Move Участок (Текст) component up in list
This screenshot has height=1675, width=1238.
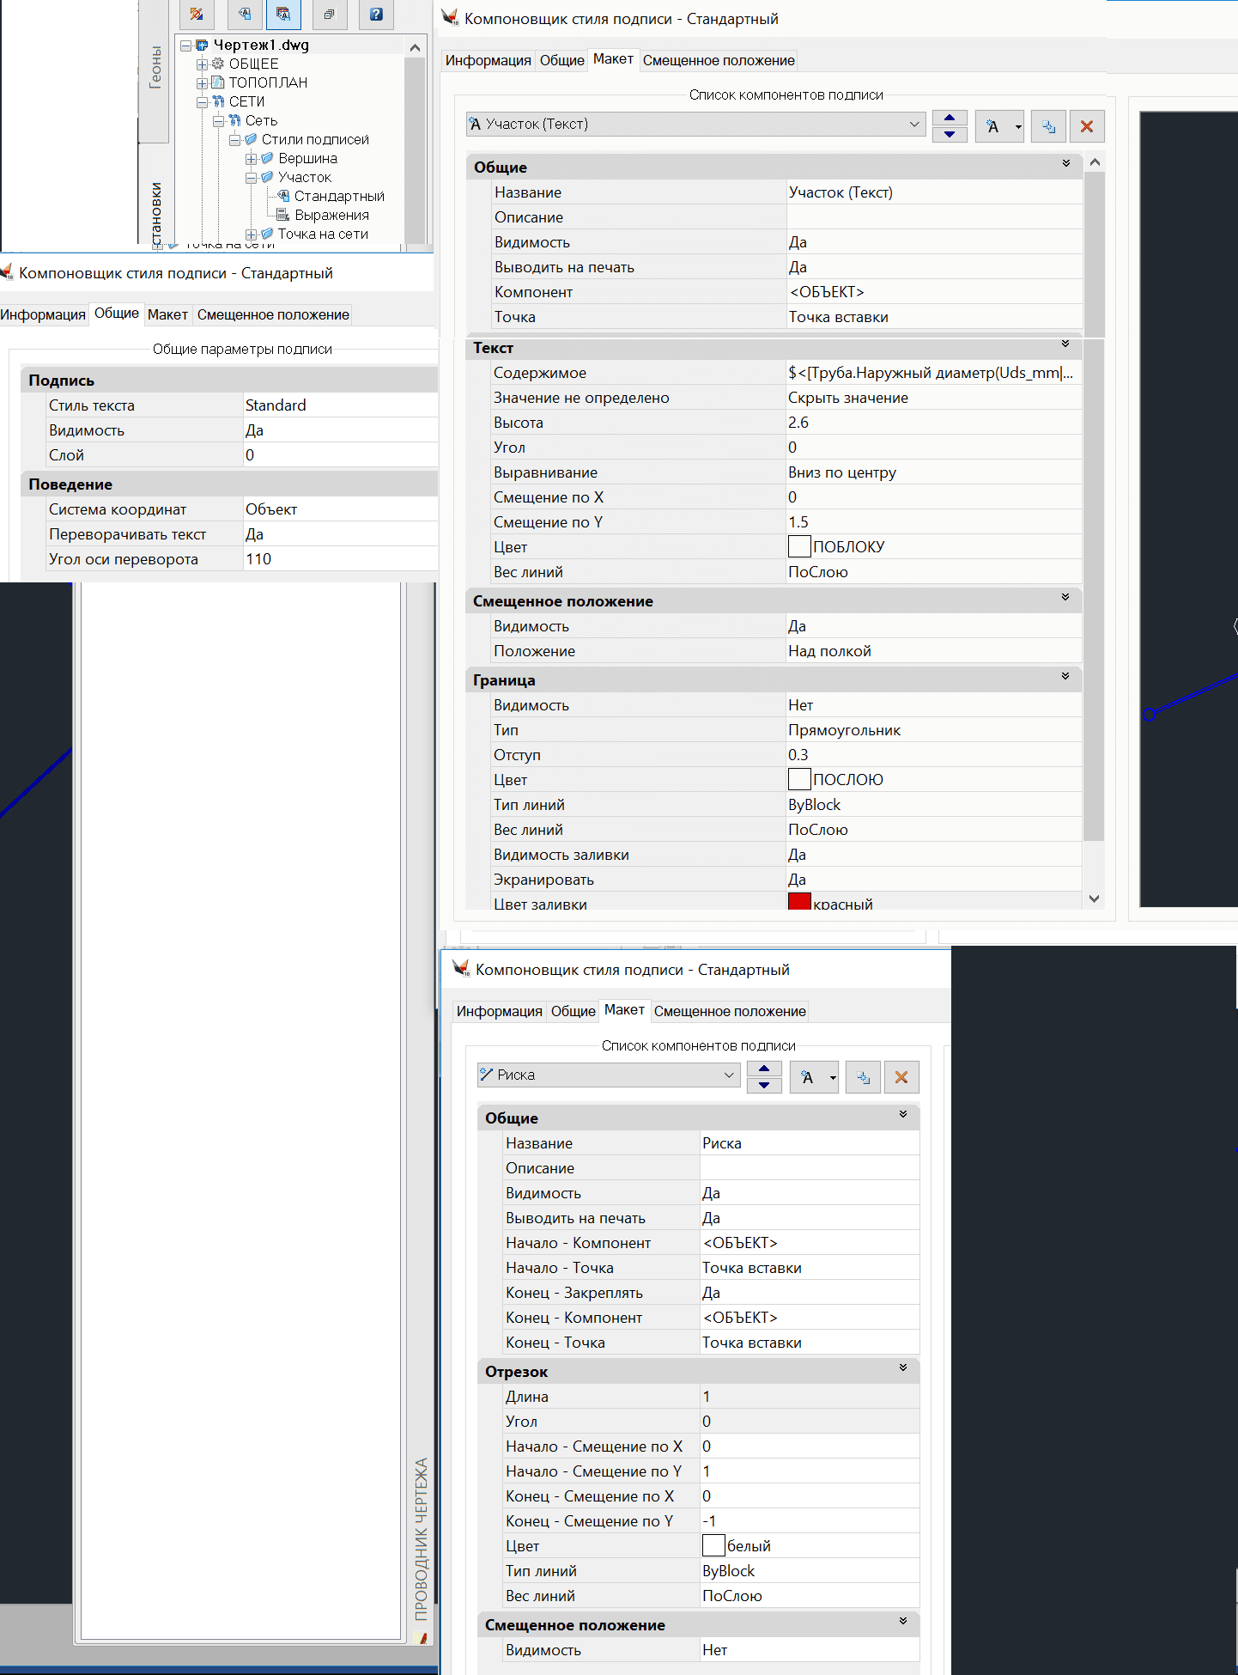(x=949, y=118)
